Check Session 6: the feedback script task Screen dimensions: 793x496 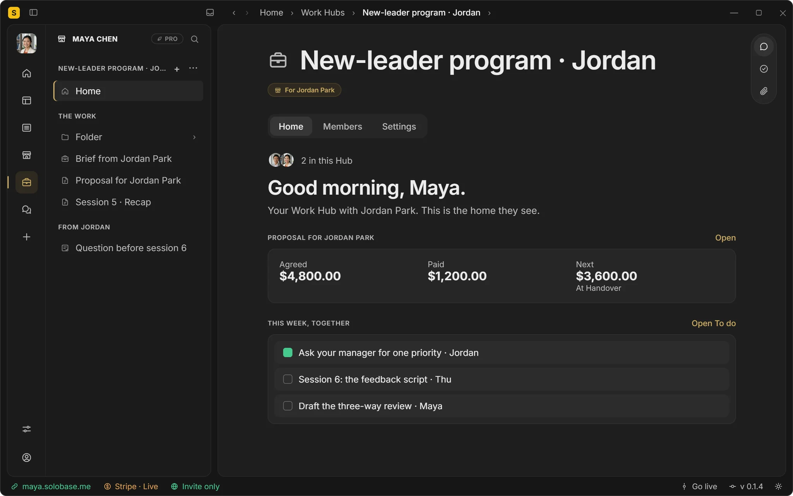288,379
